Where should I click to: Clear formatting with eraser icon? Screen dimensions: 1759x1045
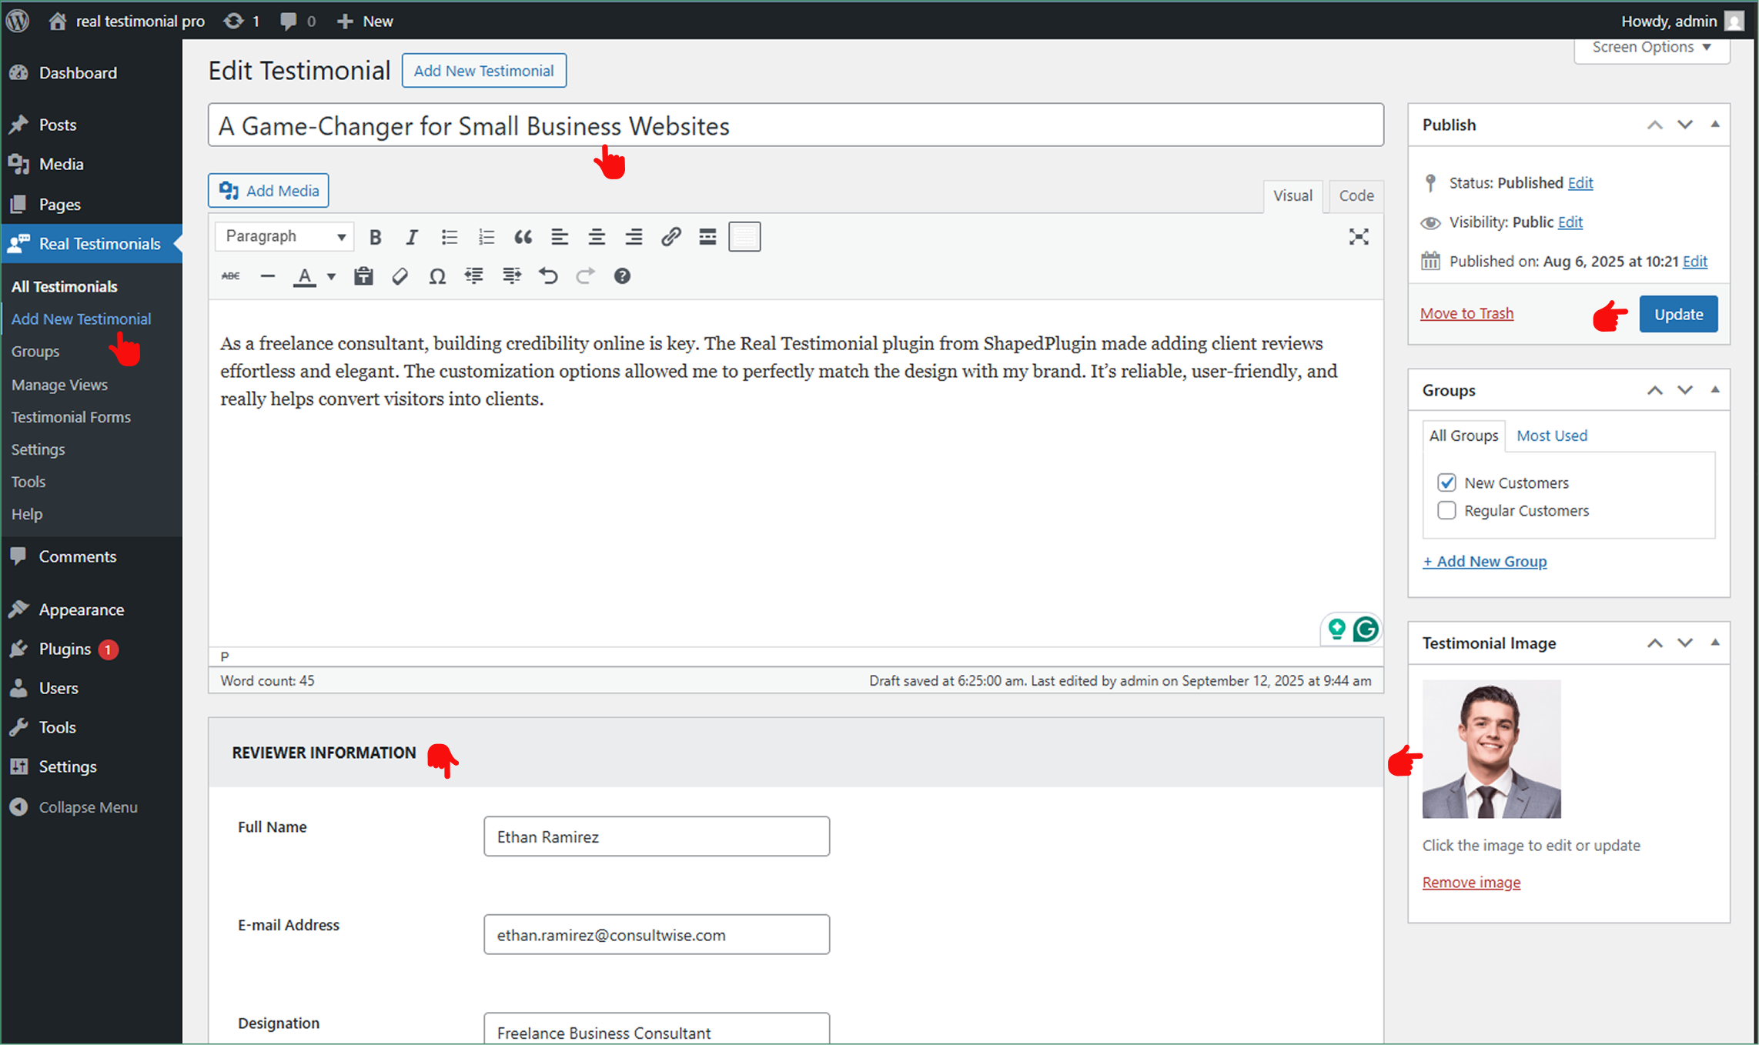coord(400,276)
